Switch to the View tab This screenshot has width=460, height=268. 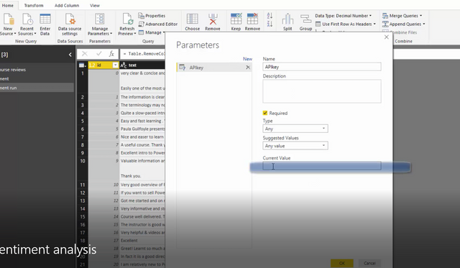pyautogui.click(x=95, y=5)
